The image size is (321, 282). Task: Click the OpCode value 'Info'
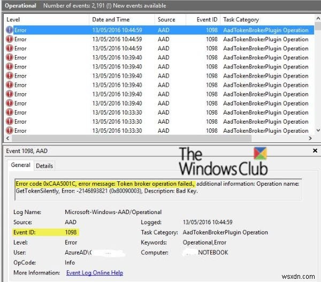coord(70,263)
